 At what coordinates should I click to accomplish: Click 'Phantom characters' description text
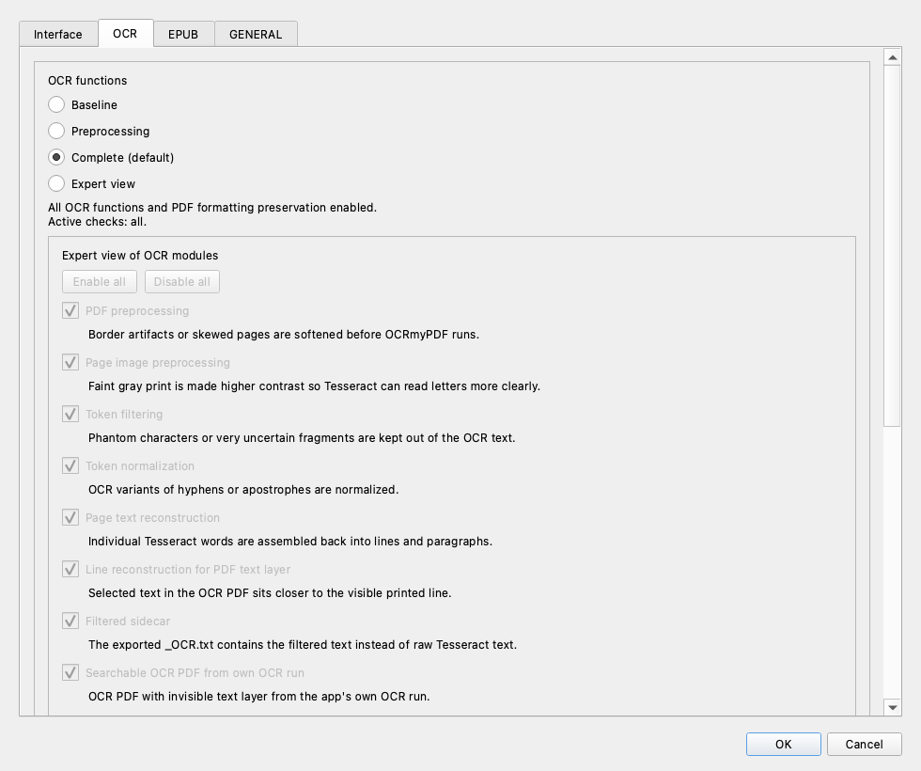pyautogui.click(x=302, y=438)
